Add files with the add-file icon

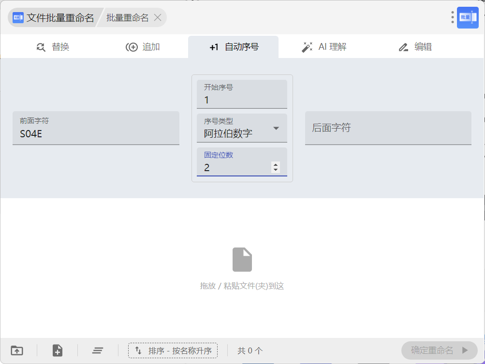tap(57, 350)
